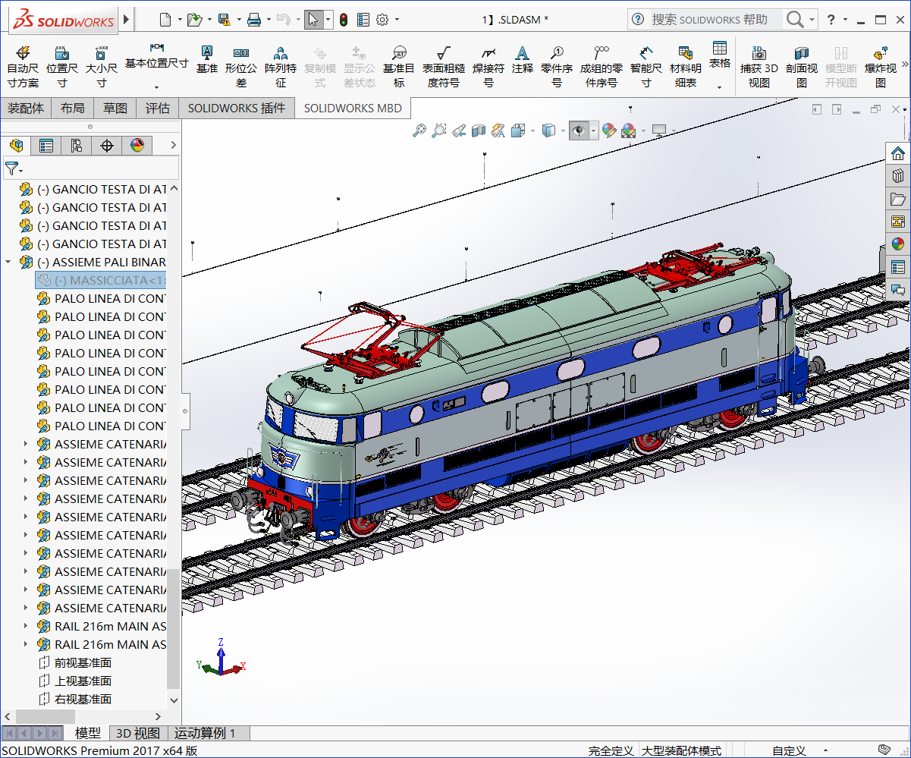Click the Note (注释) tool
This screenshot has height=758, width=911.
[522, 59]
